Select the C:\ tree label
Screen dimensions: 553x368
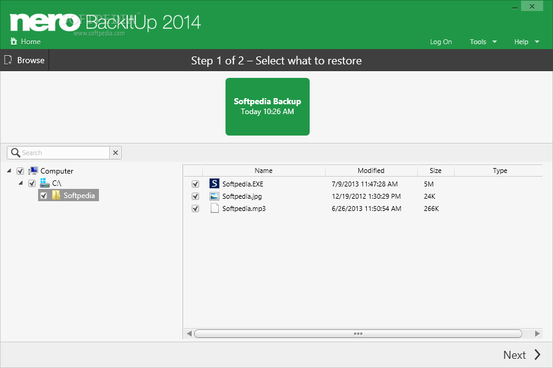click(x=57, y=183)
